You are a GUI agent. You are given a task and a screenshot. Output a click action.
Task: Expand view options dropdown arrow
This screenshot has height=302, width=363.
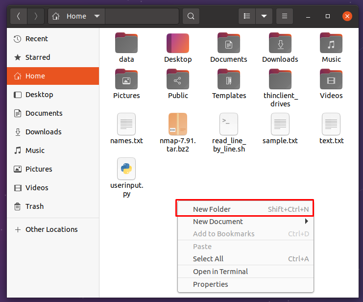tap(264, 16)
